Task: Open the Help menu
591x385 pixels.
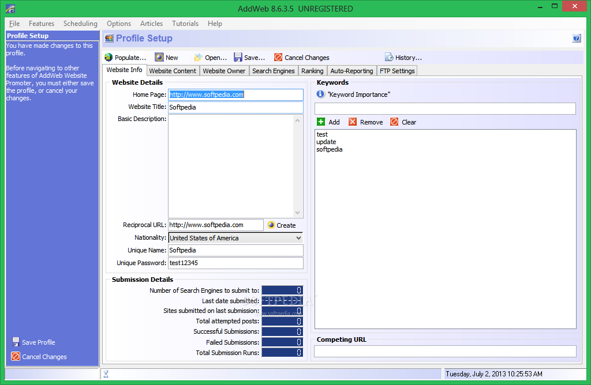Action: coord(215,23)
